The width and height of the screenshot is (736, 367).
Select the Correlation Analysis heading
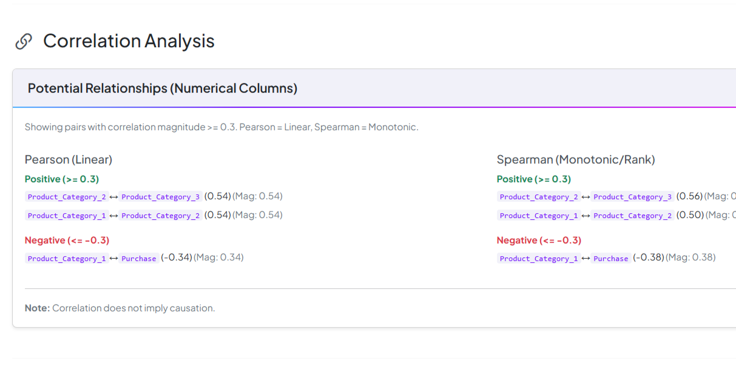click(129, 41)
